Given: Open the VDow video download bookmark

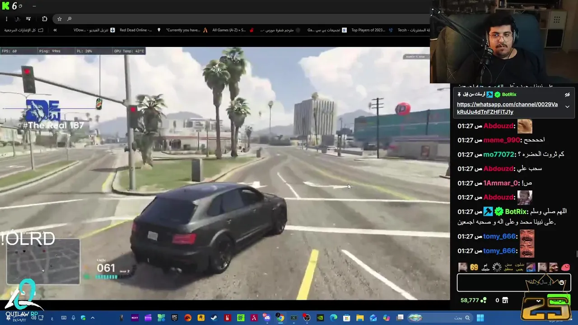Looking at the screenshot, I should click(94, 30).
